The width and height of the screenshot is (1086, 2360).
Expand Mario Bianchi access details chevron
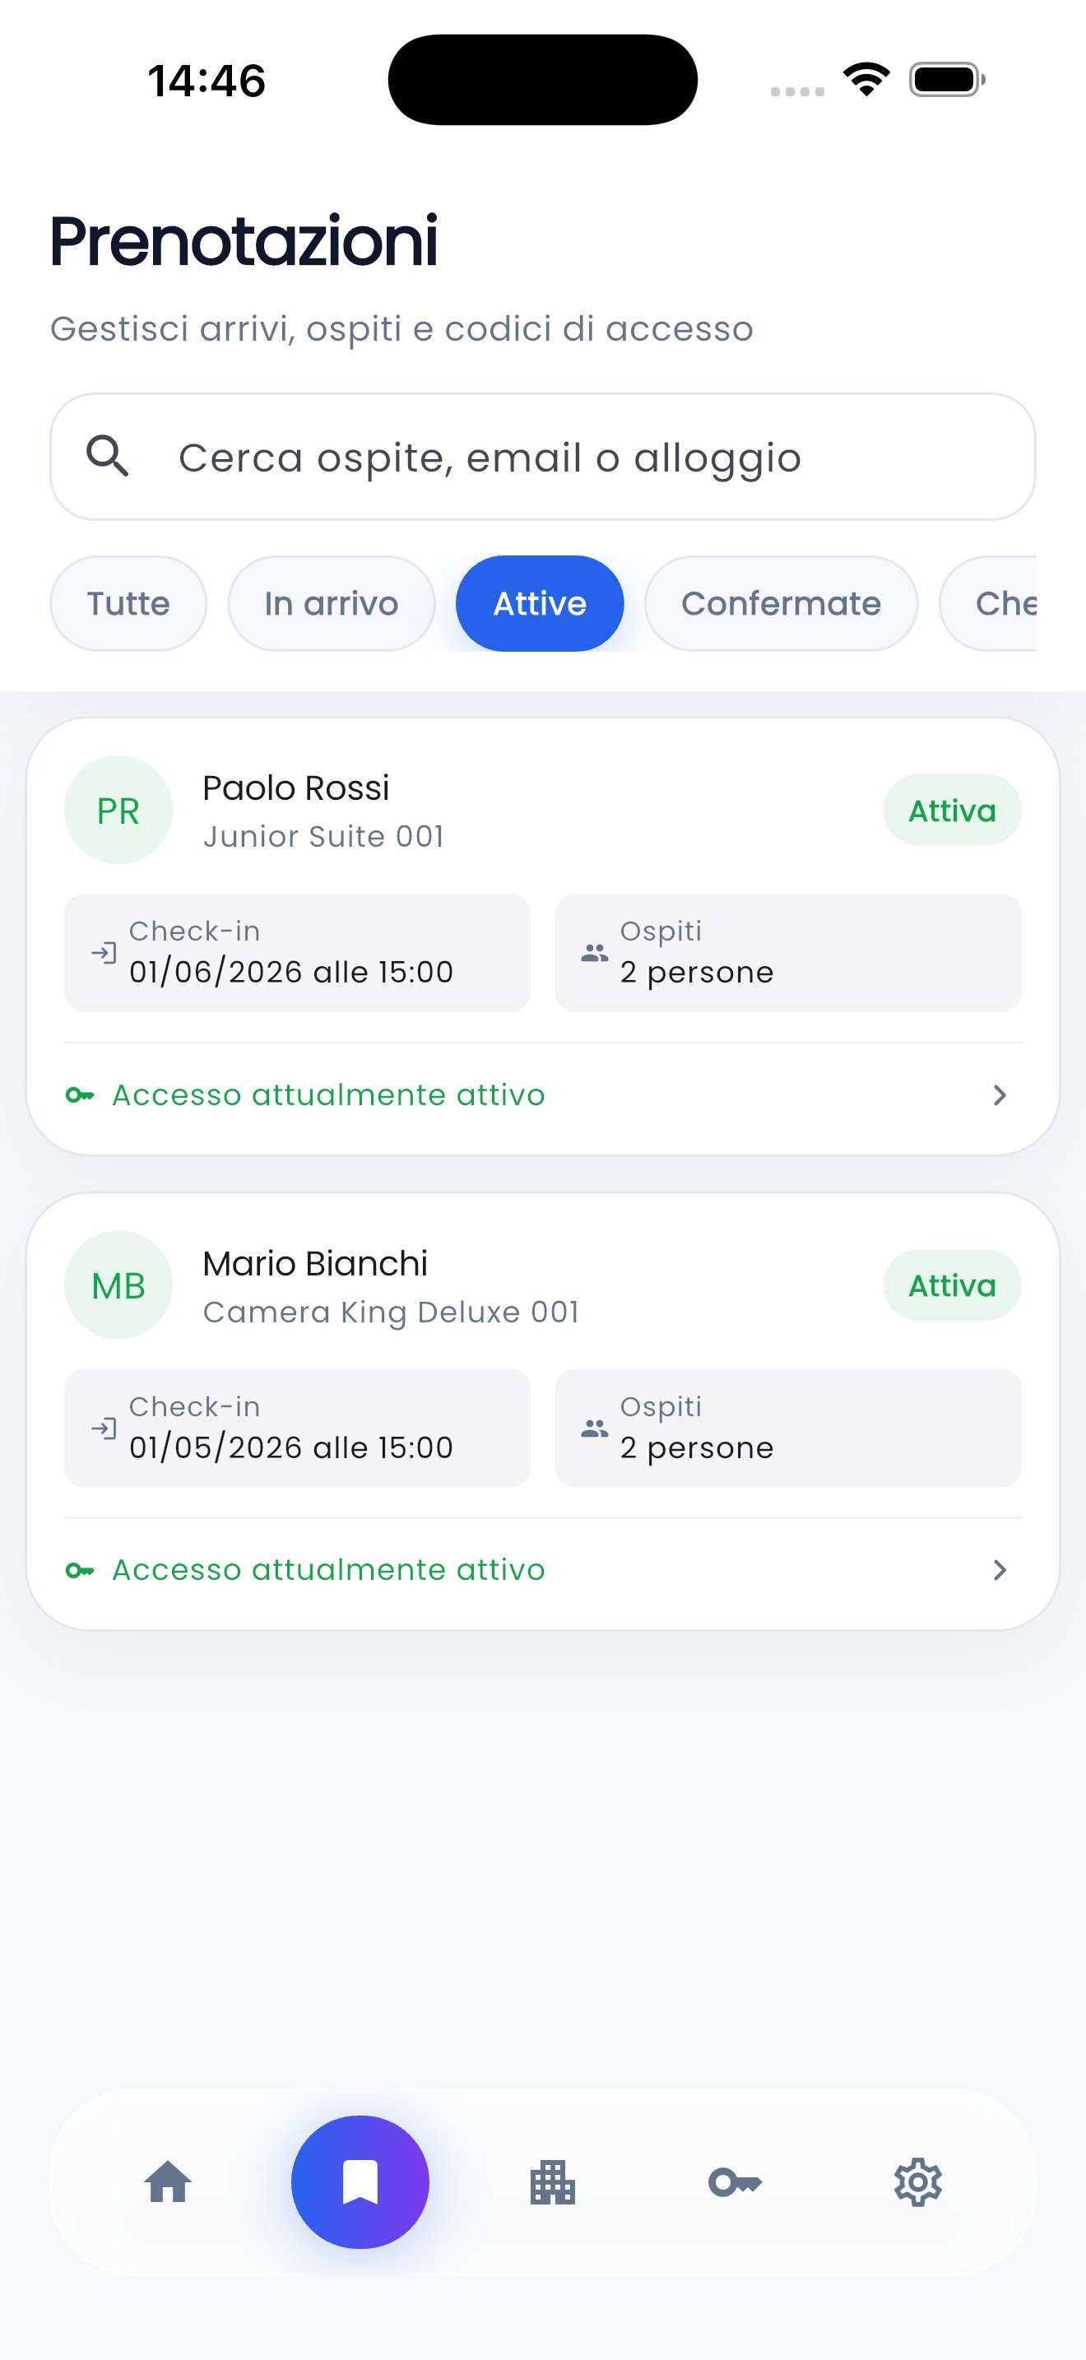click(1000, 1570)
